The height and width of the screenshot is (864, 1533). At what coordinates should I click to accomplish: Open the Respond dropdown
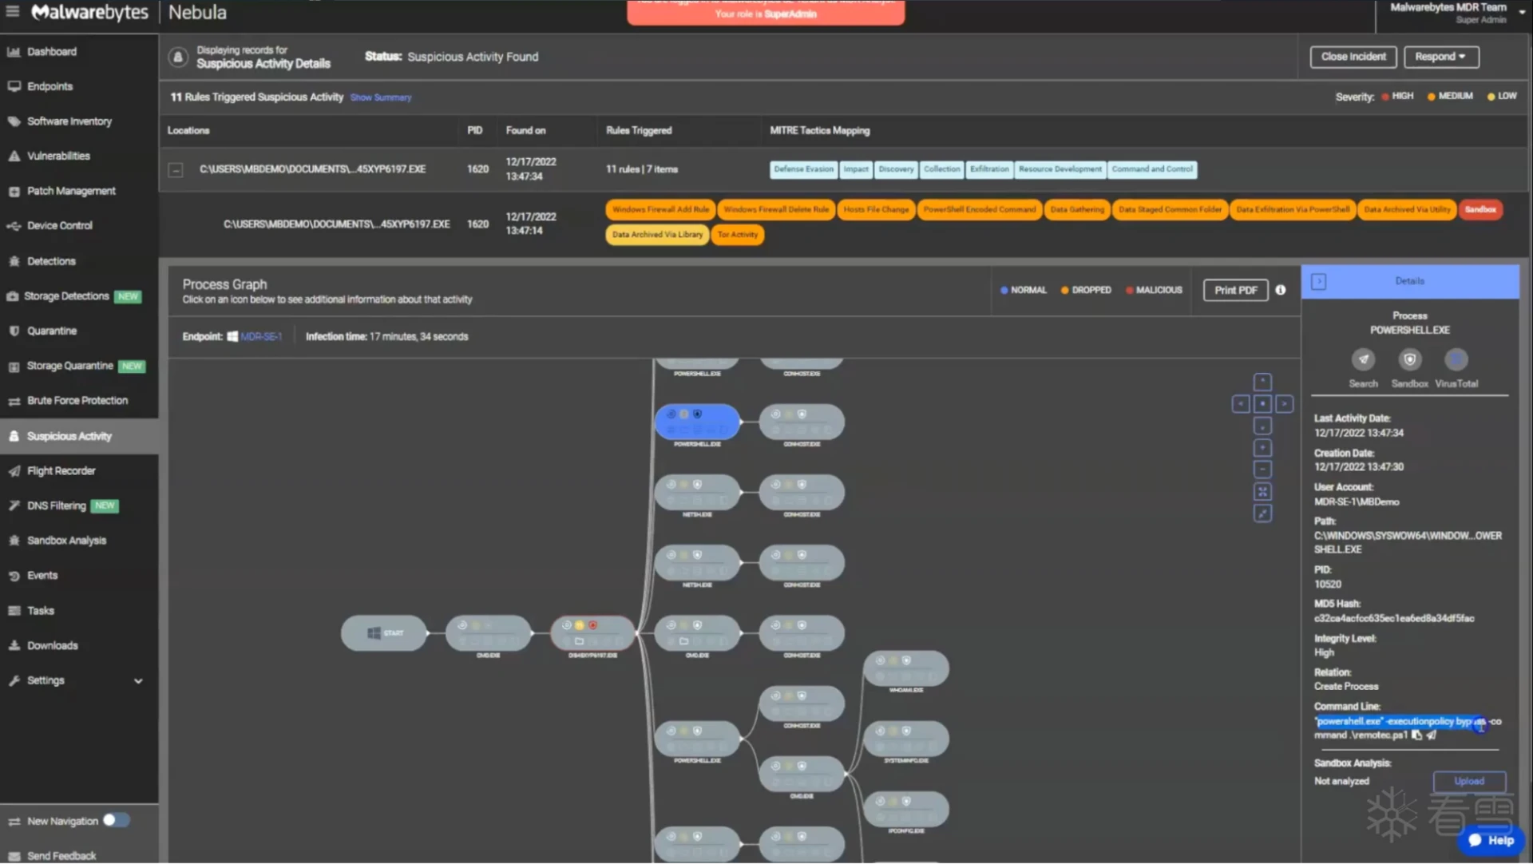tap(1440, 57)
